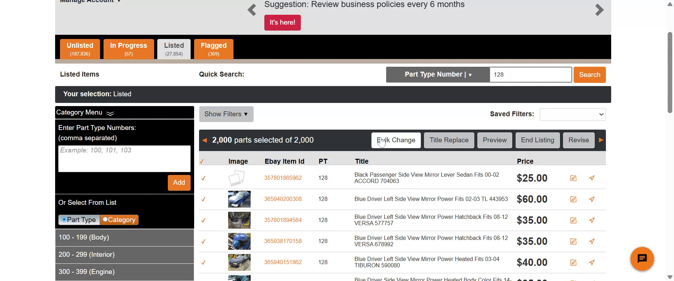Click the quick search field containing 128
Image resolution: width=674 pixels, height=281 pixels.
coord(531,74)
